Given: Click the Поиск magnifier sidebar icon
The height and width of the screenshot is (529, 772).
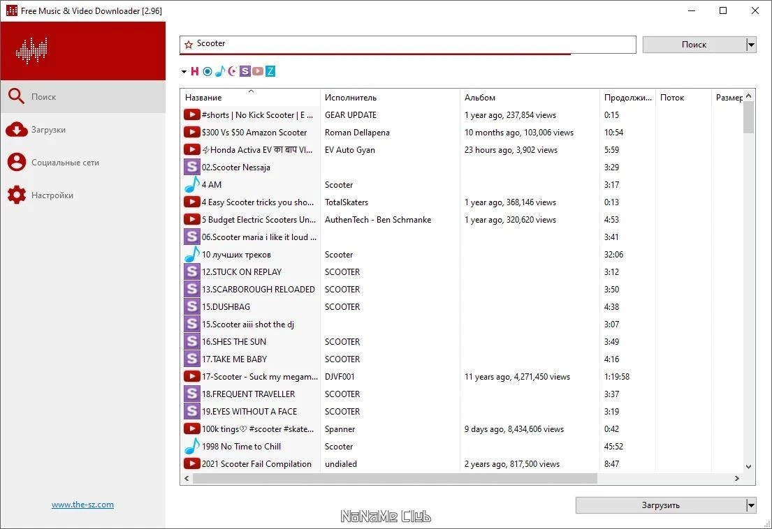Looking at the screenshot, I should 16,96.
